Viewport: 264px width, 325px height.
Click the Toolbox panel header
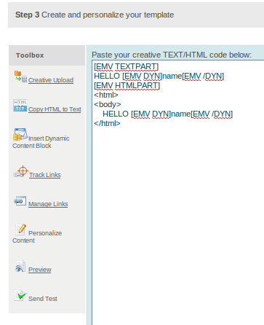[47, 55]
